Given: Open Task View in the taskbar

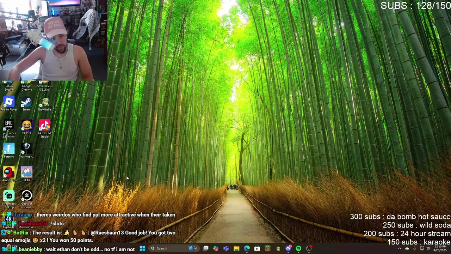Looking at the screenshot, I should tap(206, 248).
